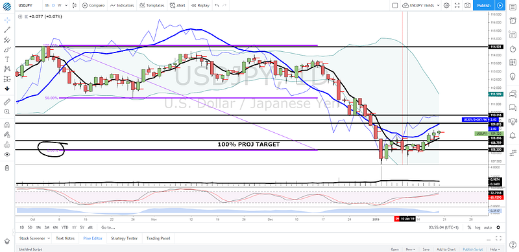Minimize the bottom panel

point(489,239)
